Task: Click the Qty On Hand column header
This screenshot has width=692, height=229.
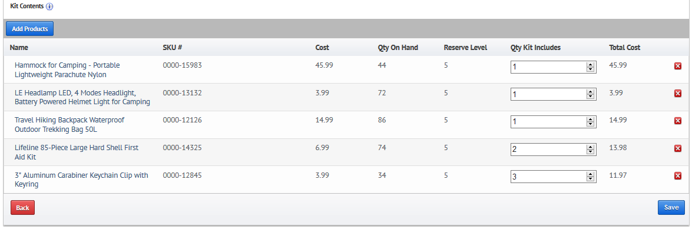Action: [398, 48]
